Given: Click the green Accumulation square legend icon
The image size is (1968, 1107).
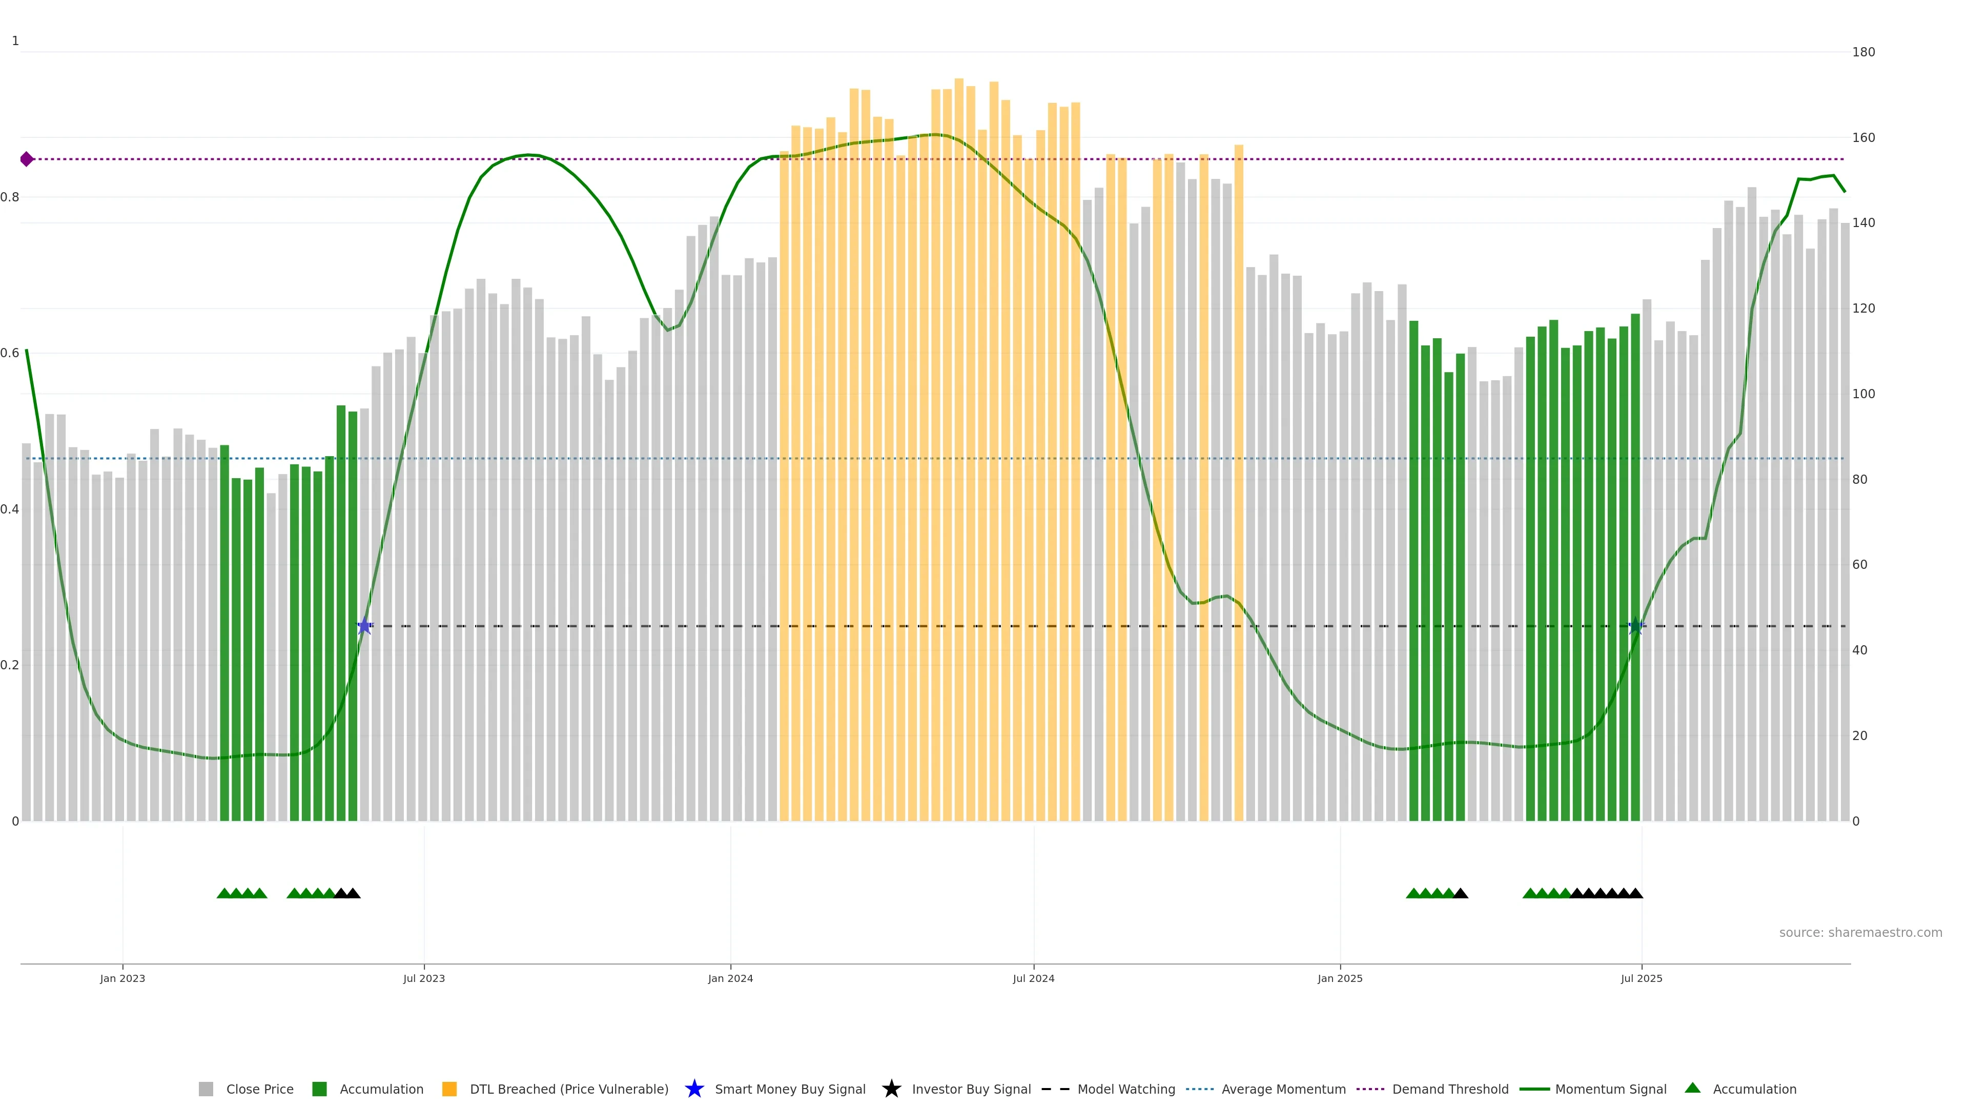Looking at the screenshot, I should pos(319,1089).
